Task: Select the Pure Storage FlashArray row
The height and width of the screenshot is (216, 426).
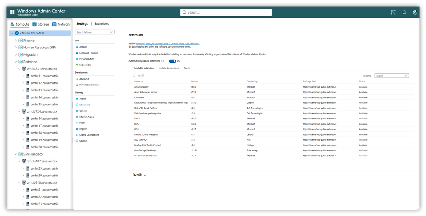Action: point(271,151)
